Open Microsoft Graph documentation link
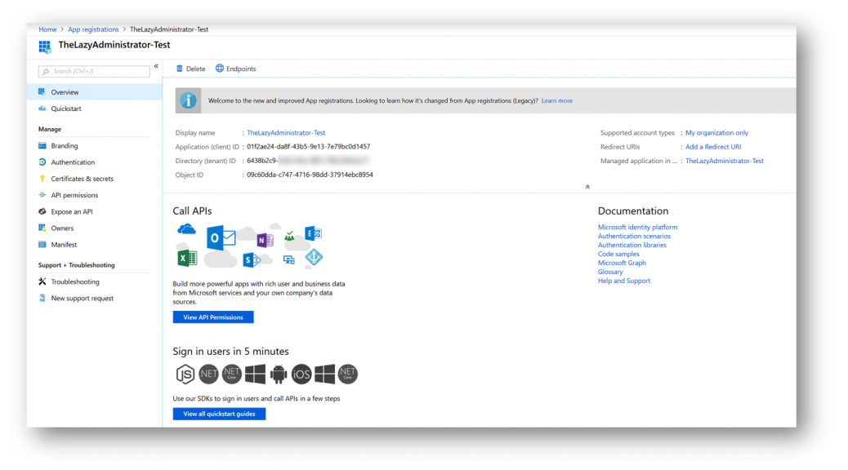 [622, 263]
